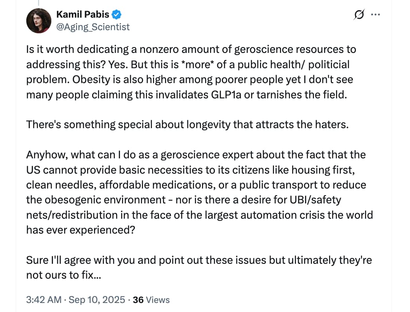
Task: Click the blue verified badge
Action: pyautogui.click(x=116, y=15)
